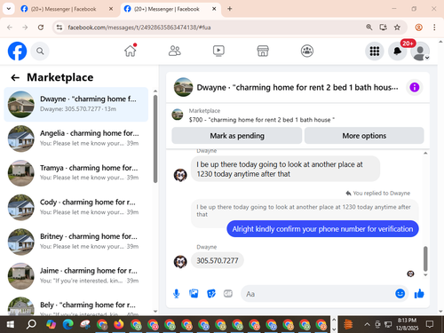This screenshot has width=444, height=333.
Task: Click the More options button
Action: pyautogui.click(x=364, y=136)
